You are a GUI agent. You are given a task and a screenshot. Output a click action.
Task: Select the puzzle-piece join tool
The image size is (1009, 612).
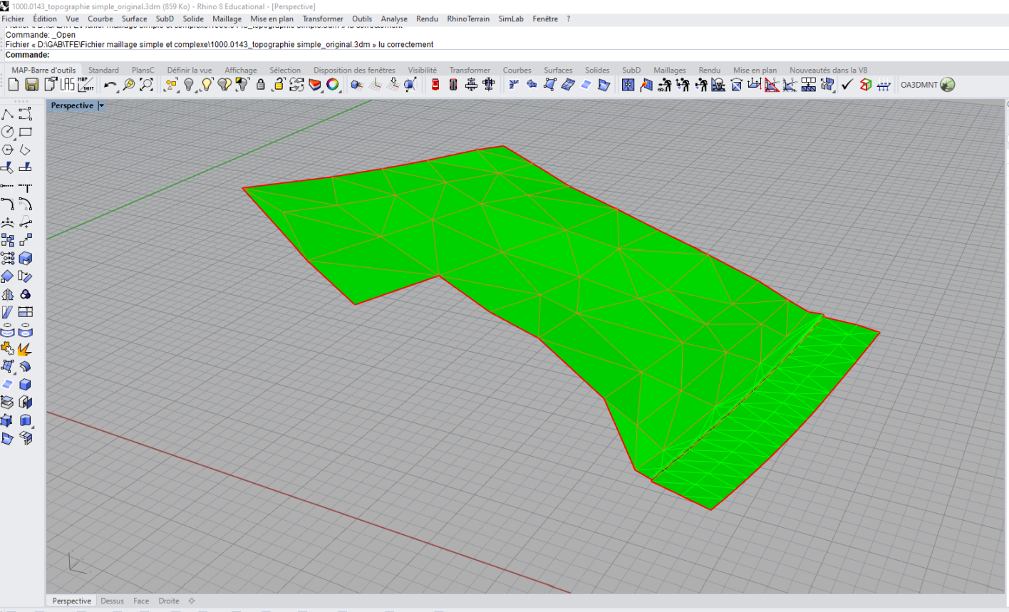(8, 349)
